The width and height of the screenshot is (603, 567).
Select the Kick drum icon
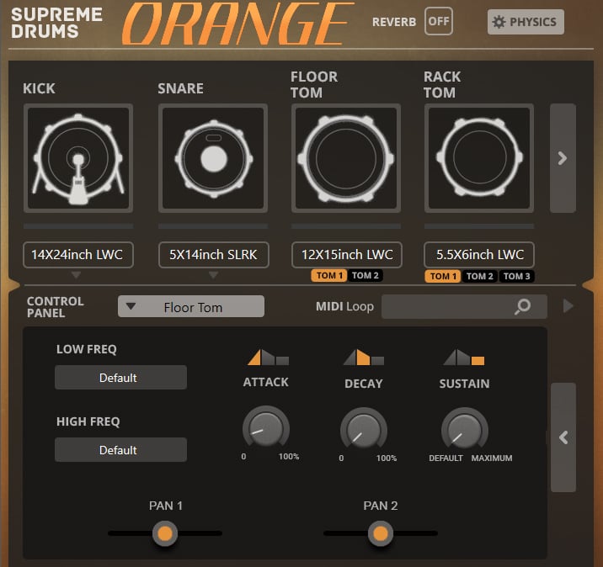(77, 158)
